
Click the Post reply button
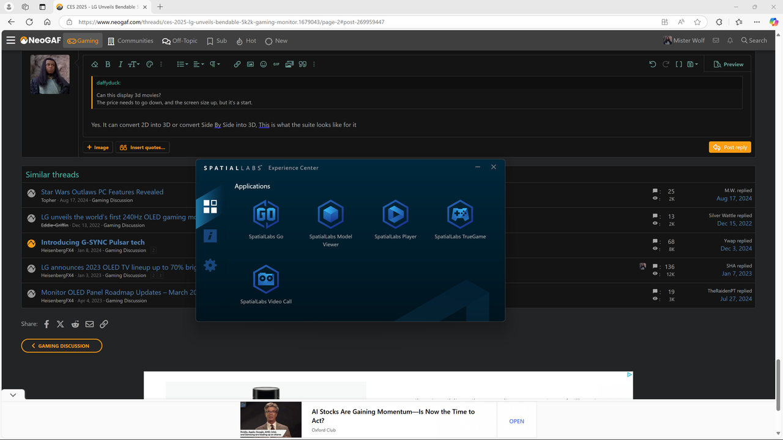[x=730, y=147]
